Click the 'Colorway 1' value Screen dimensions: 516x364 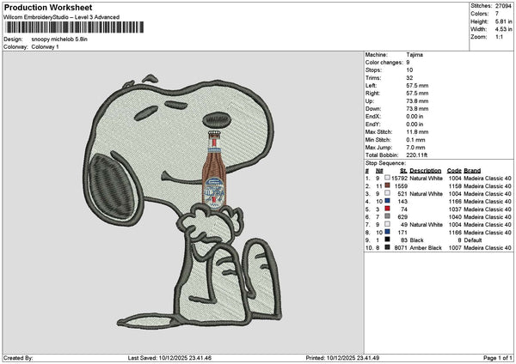(x=45, y=47)
